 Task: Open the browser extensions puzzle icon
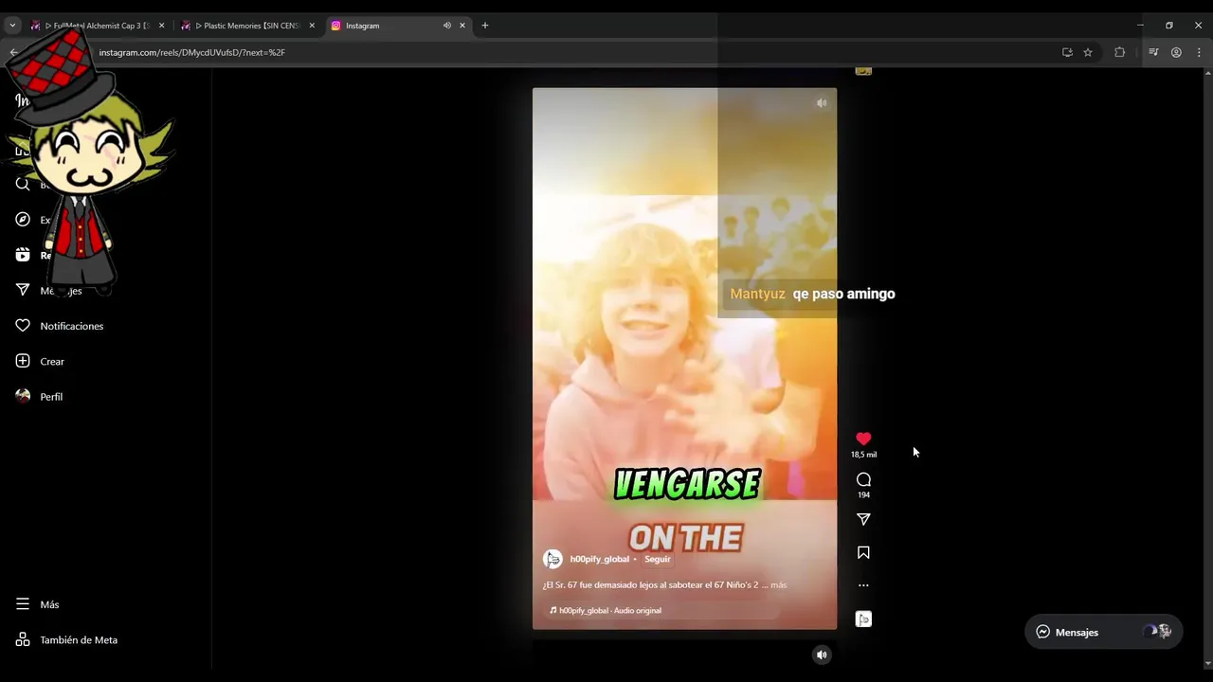[x=1120, y=52]
